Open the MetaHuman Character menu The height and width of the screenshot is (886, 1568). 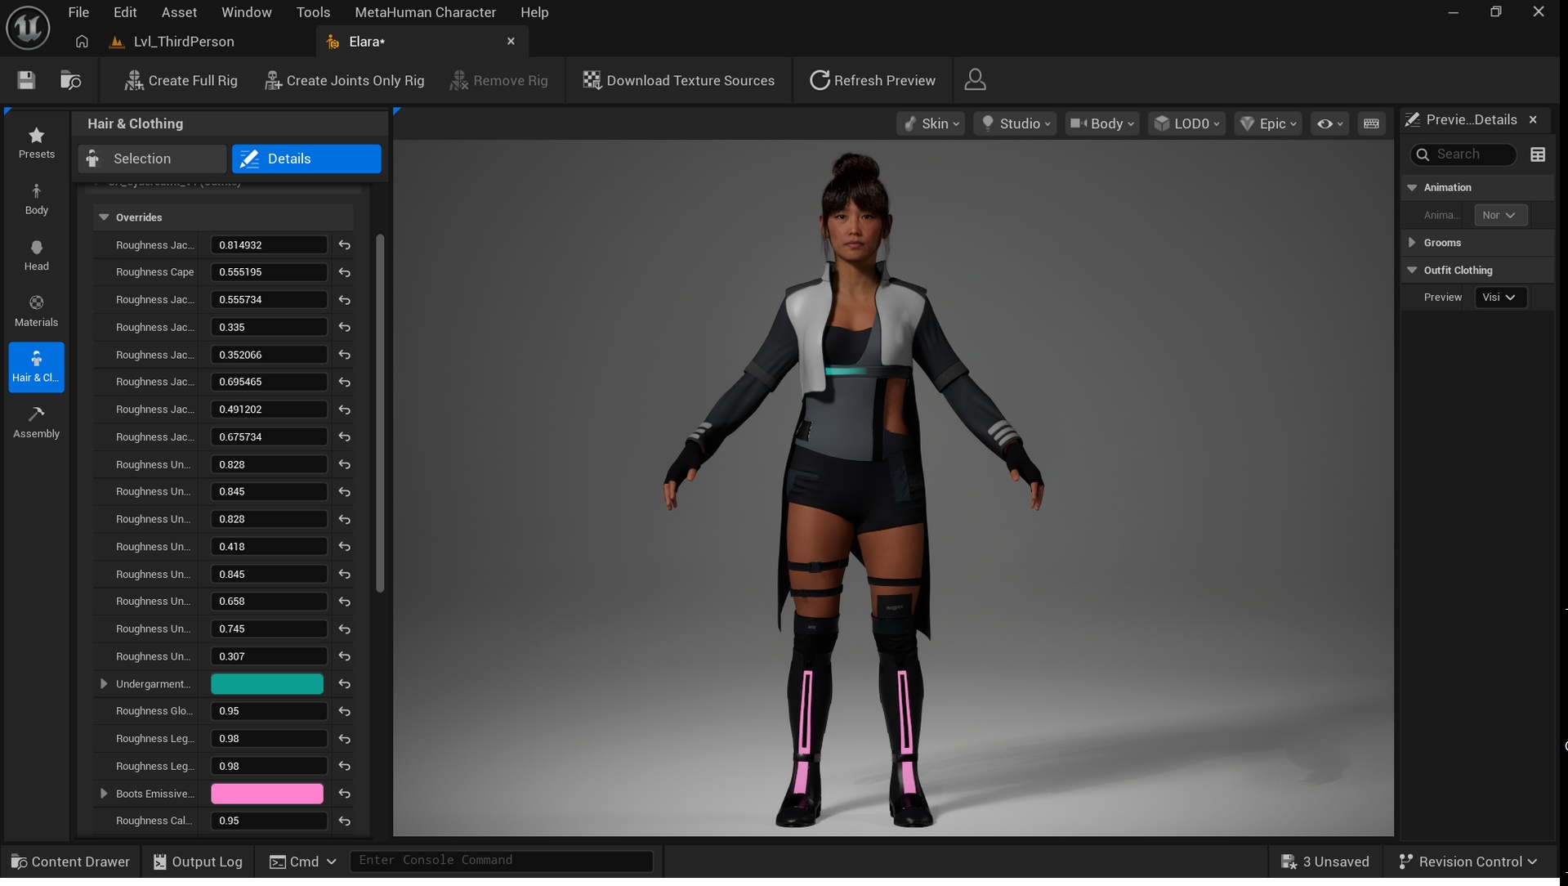click(425, 12)
